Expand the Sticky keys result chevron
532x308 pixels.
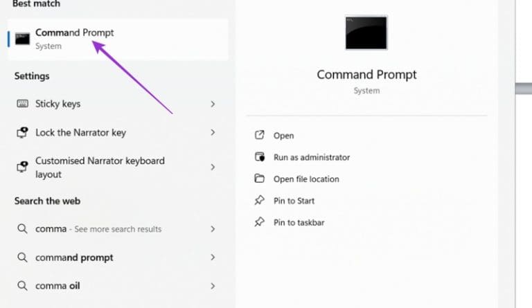pyautogui.click(x=213, y=104)
